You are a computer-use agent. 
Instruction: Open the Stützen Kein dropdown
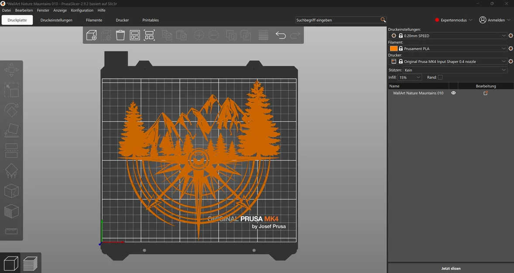coord(455,70)
